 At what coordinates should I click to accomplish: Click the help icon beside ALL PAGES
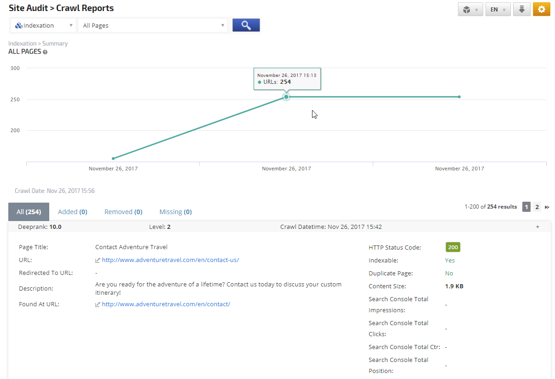(45, 52)
